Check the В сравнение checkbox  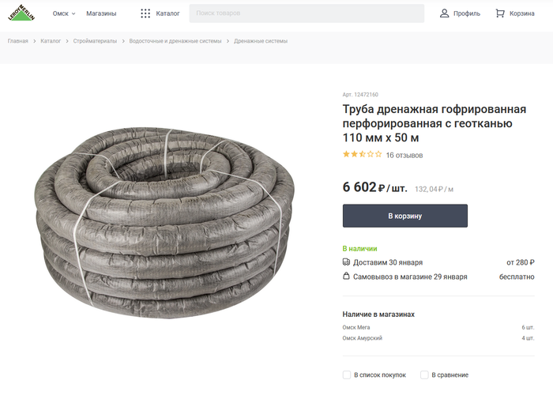(x=424, y=375)
